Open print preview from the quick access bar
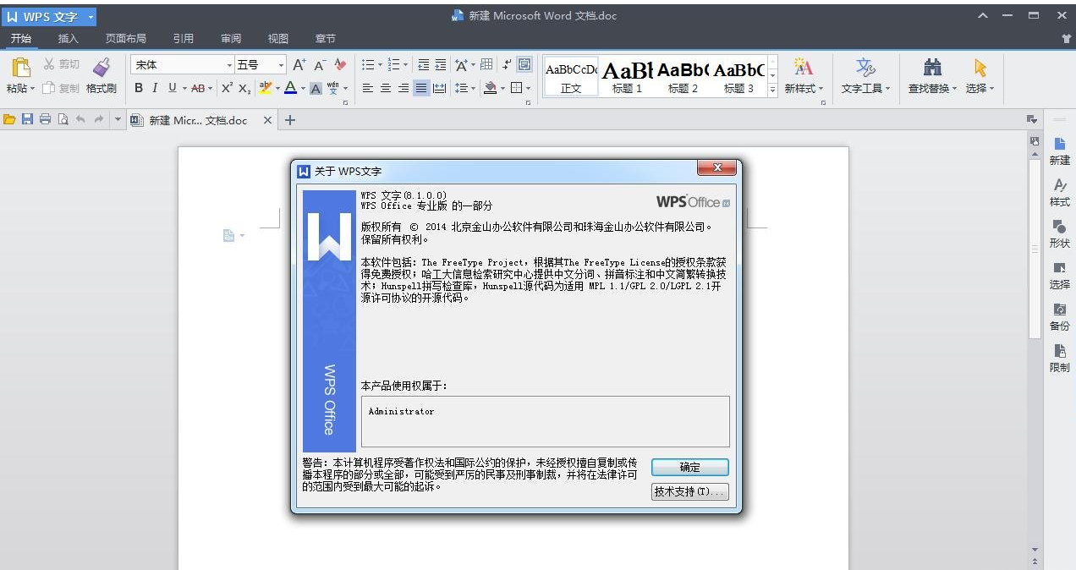The image size is (1076, 570). click(x=63, y=119)
